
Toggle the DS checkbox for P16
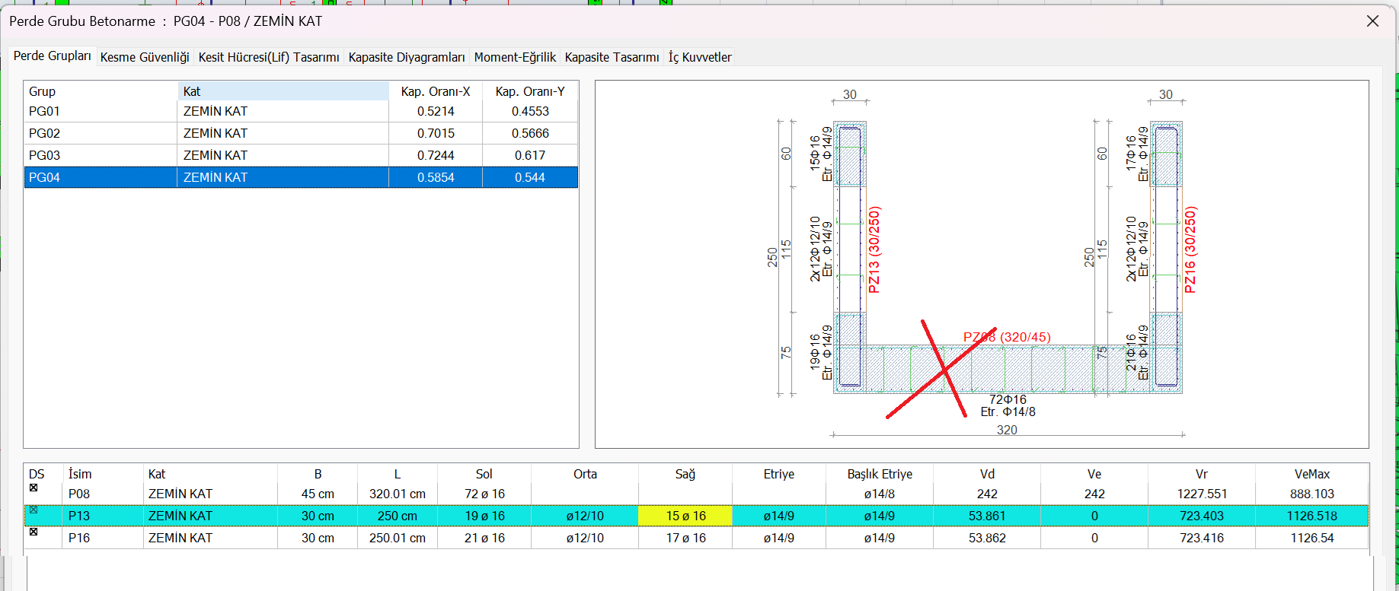coord(34,532)
